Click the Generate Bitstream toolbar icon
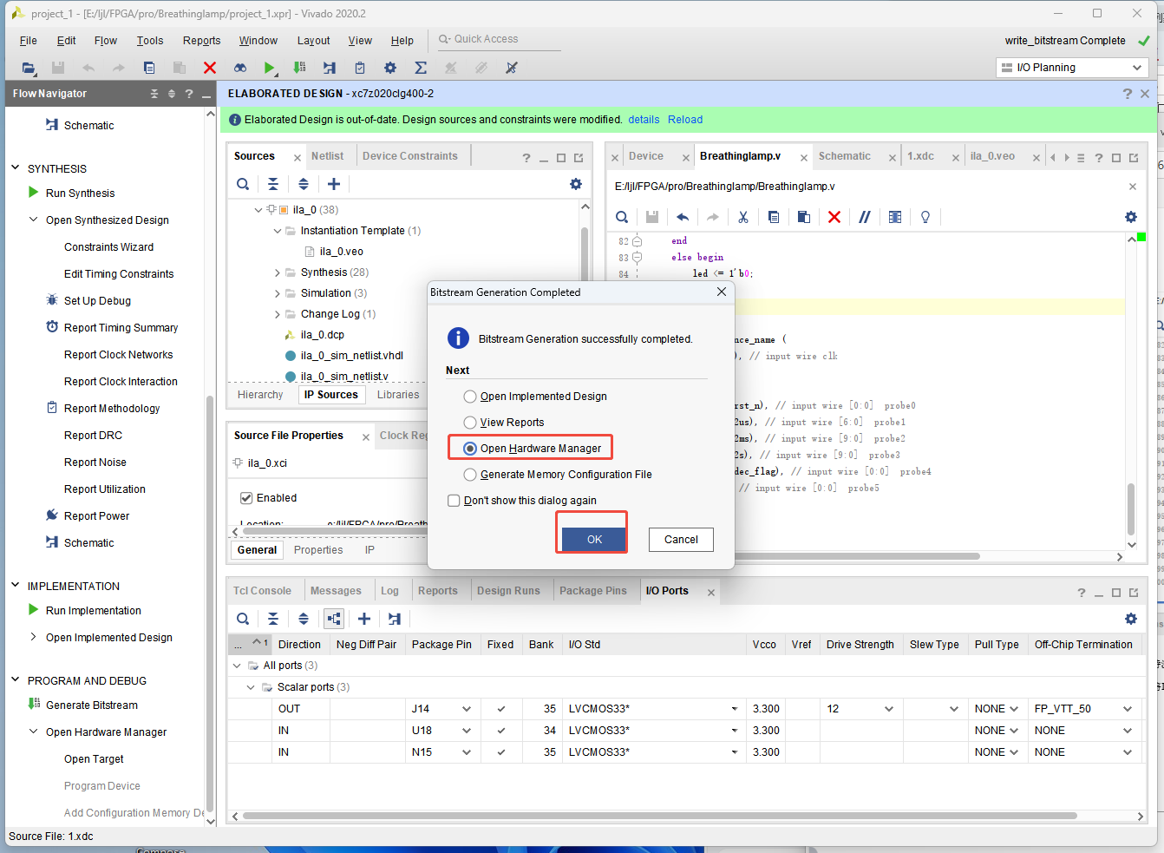 click(299, 68)
